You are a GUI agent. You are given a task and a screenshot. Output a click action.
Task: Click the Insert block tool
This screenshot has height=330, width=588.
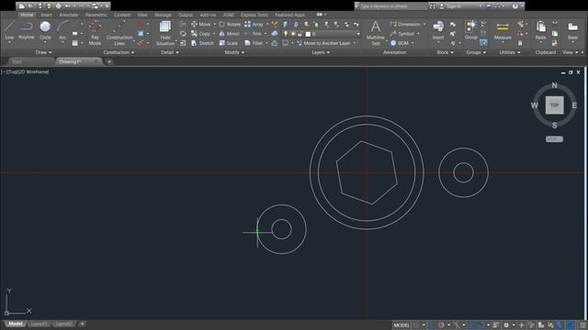click(x=438, y=30)
